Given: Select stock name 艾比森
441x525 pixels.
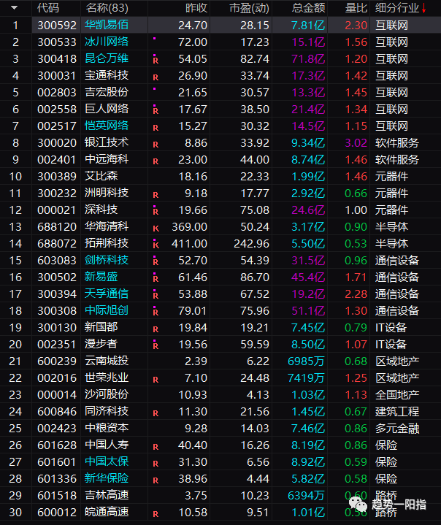Looking at the screenshot, I should [x=101, y=176].
